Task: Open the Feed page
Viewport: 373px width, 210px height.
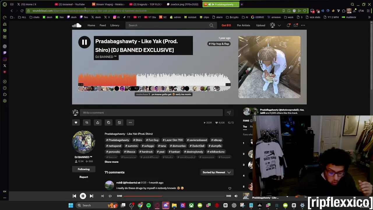Action: tap(103, 25)
